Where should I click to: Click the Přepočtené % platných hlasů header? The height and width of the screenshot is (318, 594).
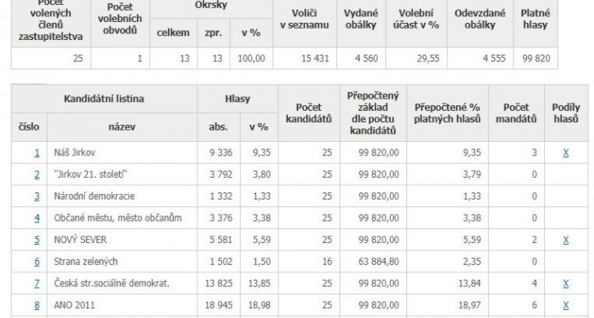(x=447, y=113)
